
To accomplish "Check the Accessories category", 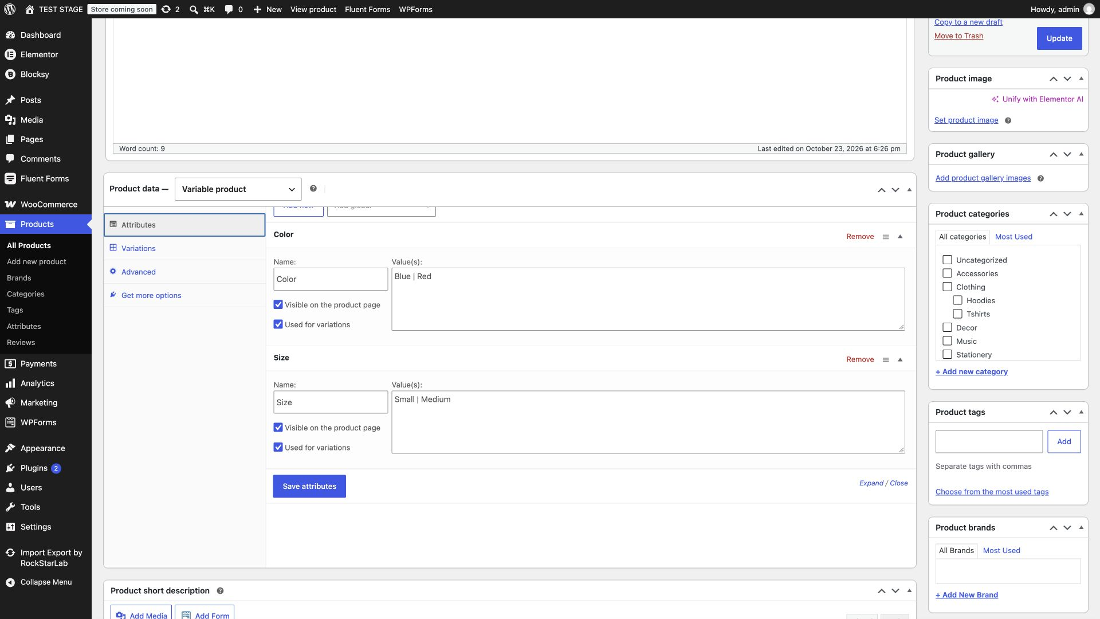I will (x=947, y=273).
